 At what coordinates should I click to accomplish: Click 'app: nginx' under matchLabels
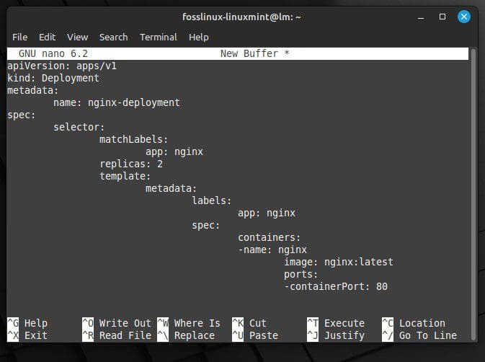[x=174, y=151]
